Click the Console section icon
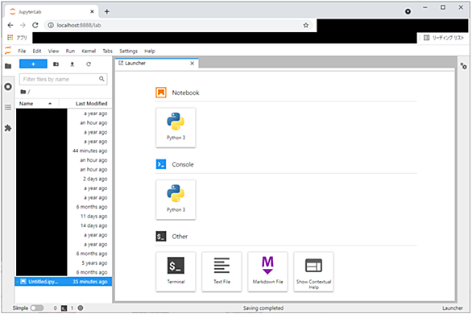The width and height of the screenshot is (472, 314). click(161, 164)
